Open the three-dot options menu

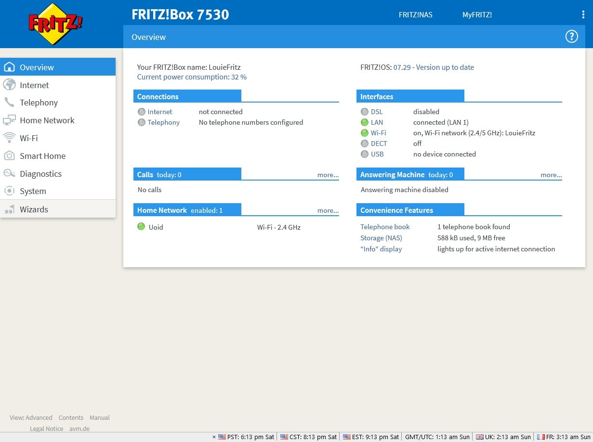(x=583, y=15)
